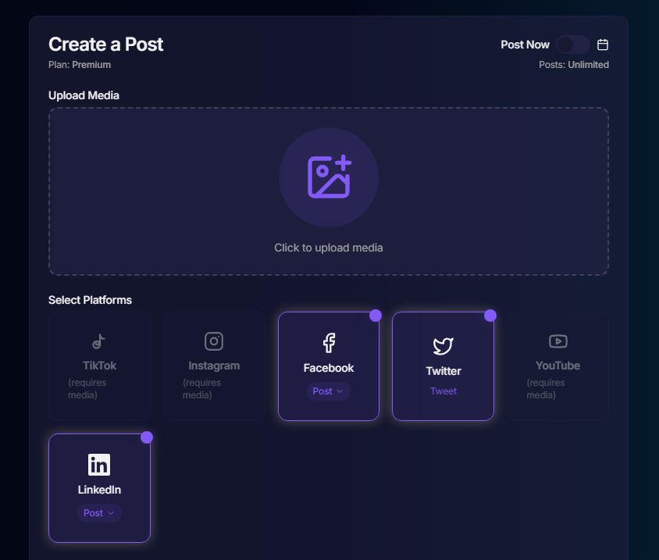Click the Facebook logo icon
Viewport: 659px width, 560px height.
point(328,343)
